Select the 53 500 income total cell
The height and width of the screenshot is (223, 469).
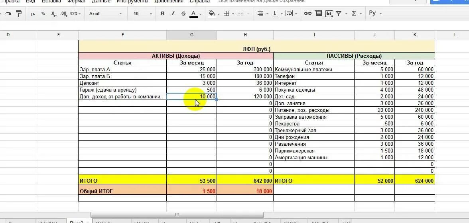(191, 180)
